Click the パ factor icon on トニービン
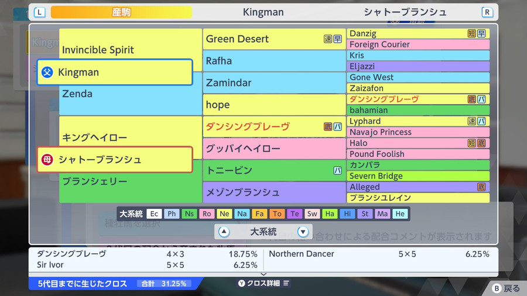This screenshot has height=296, width=527. pos(337,170)
